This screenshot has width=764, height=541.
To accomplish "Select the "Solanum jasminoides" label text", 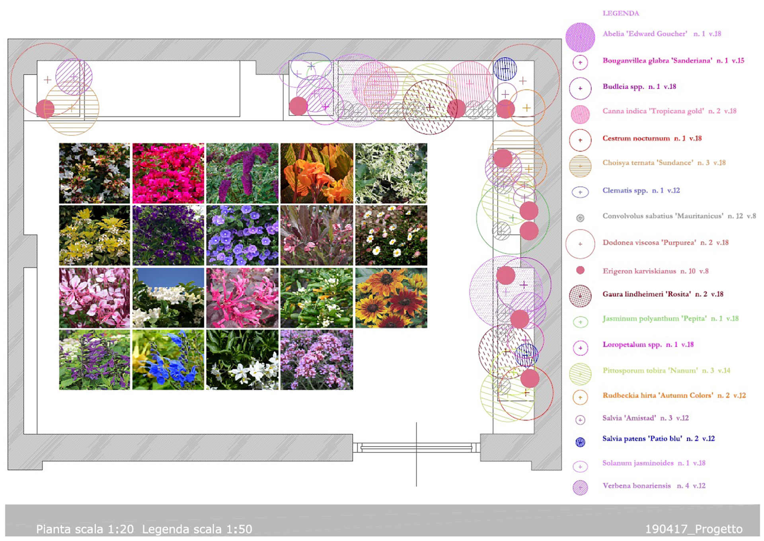I will click(x=638, y=463).
